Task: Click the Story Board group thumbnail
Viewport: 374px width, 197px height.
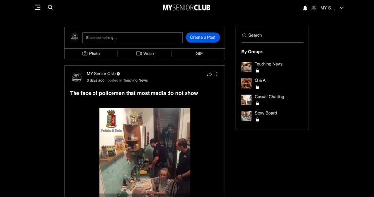Action: click(246, 116)
